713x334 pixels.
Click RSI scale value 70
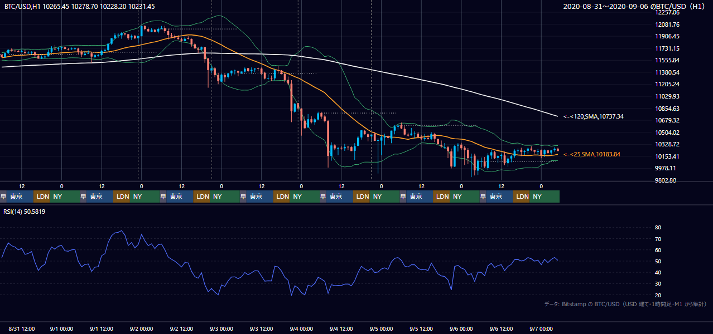(658, 239)
